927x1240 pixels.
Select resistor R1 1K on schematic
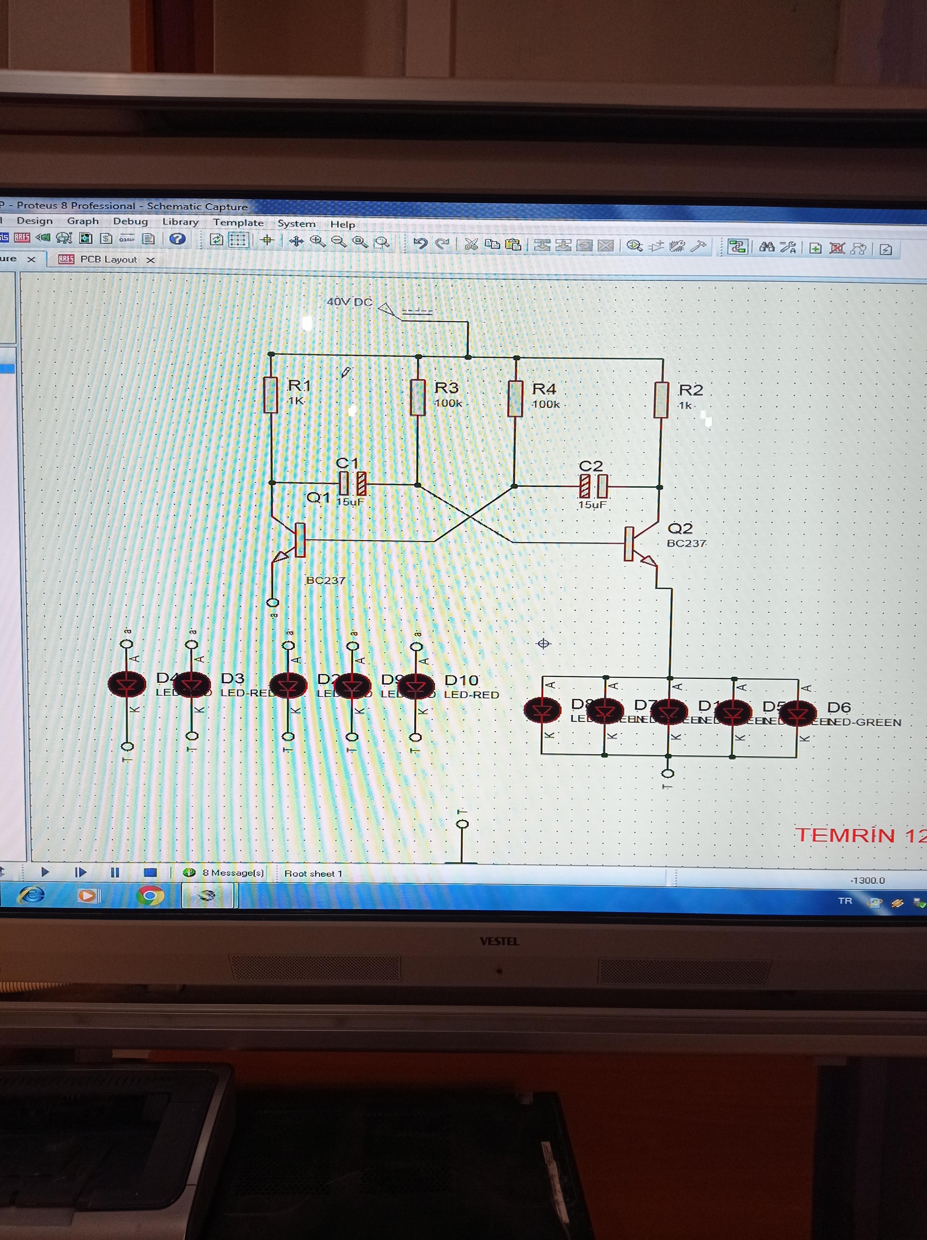pyautogui.click(x=271, y=395)
